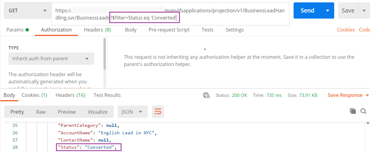
Task: Switch to response Cookies (1) tab
Action: pos(34,95)
